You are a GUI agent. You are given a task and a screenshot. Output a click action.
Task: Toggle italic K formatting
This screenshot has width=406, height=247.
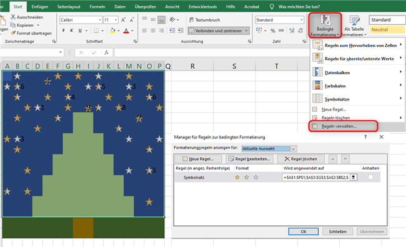pos(71,31)
